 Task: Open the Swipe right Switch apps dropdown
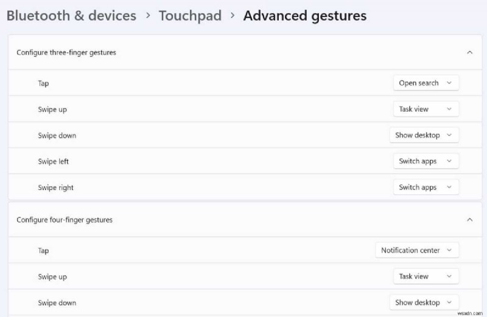(x=426, y=188)
